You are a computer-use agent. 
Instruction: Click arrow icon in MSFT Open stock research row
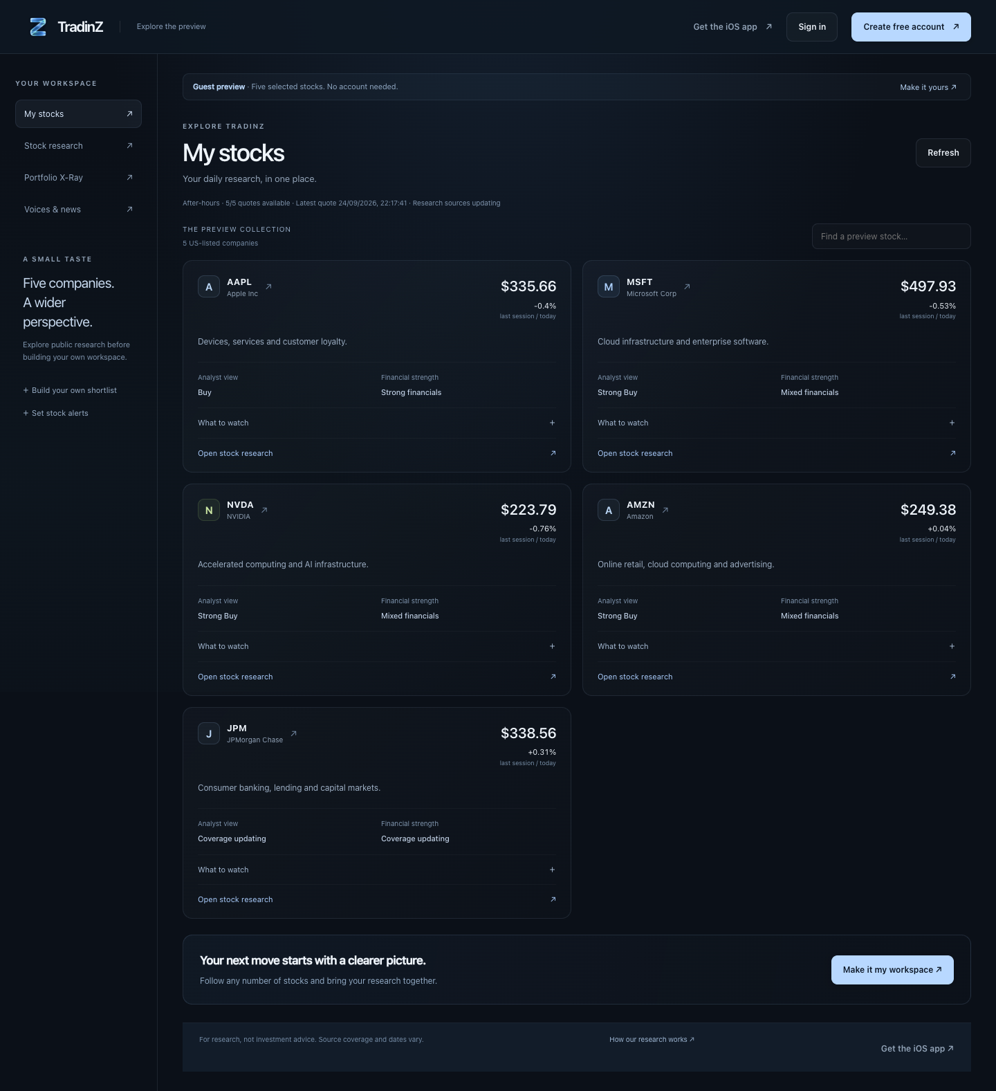tap(952, 453)
